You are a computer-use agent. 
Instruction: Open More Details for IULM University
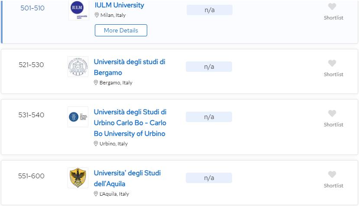[121, 30]
